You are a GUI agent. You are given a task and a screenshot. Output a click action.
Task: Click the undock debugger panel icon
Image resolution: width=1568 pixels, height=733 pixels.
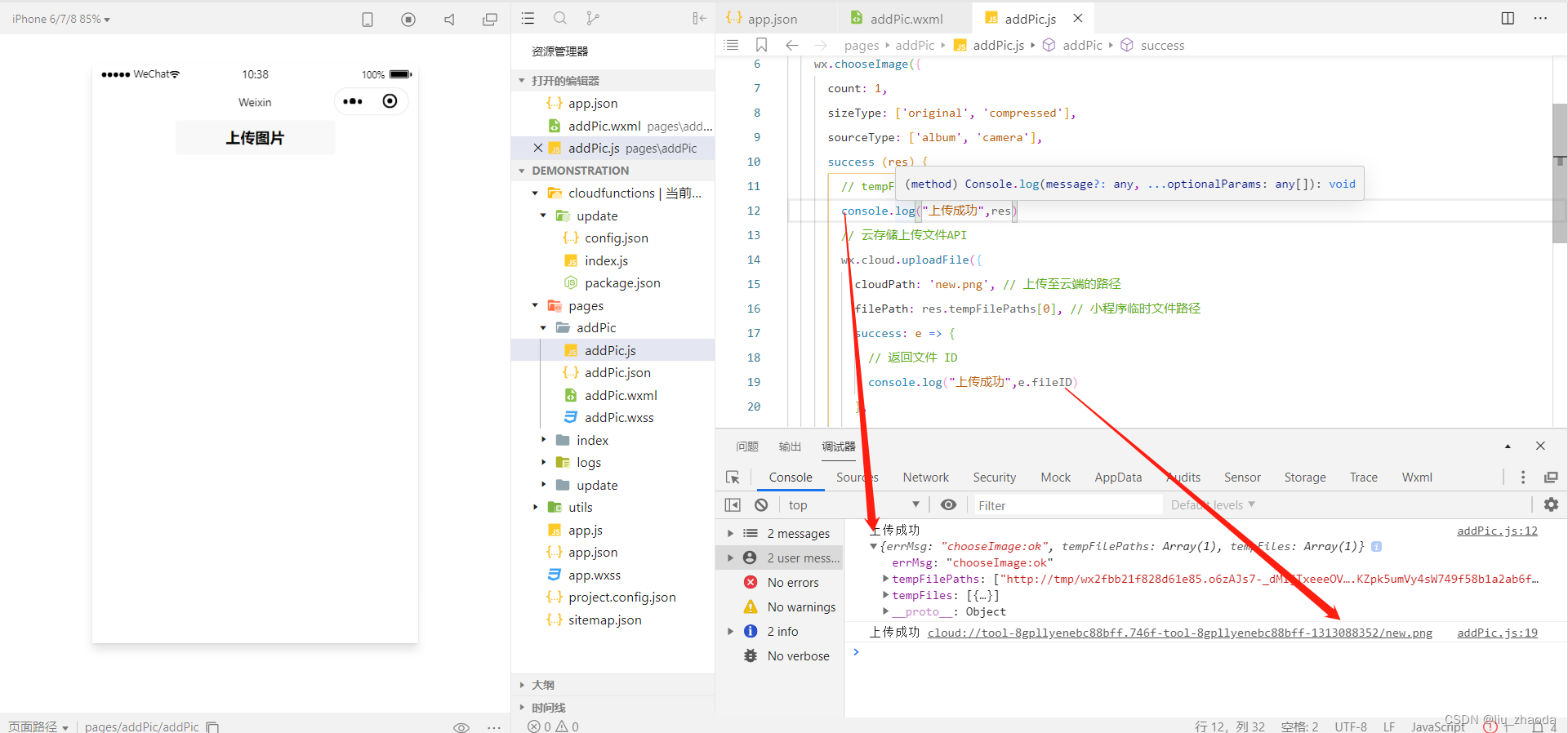pos(1551,478)
